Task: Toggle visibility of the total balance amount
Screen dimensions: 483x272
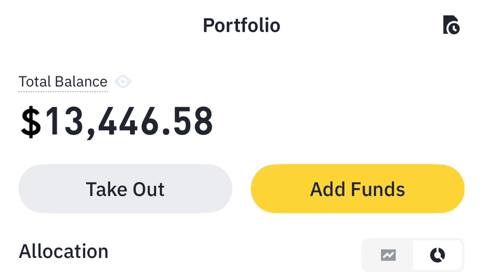Action: (123, 82)
